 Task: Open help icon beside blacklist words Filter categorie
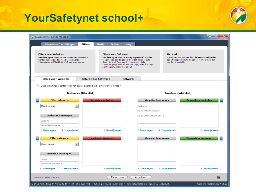coord(37,138)
